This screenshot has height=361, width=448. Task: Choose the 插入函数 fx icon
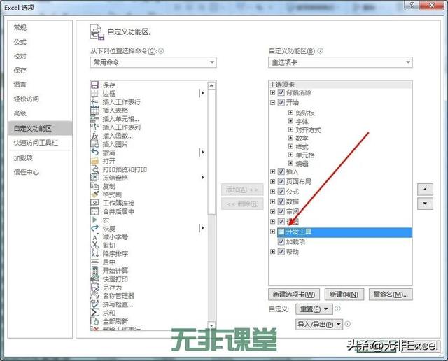(94, 136)
